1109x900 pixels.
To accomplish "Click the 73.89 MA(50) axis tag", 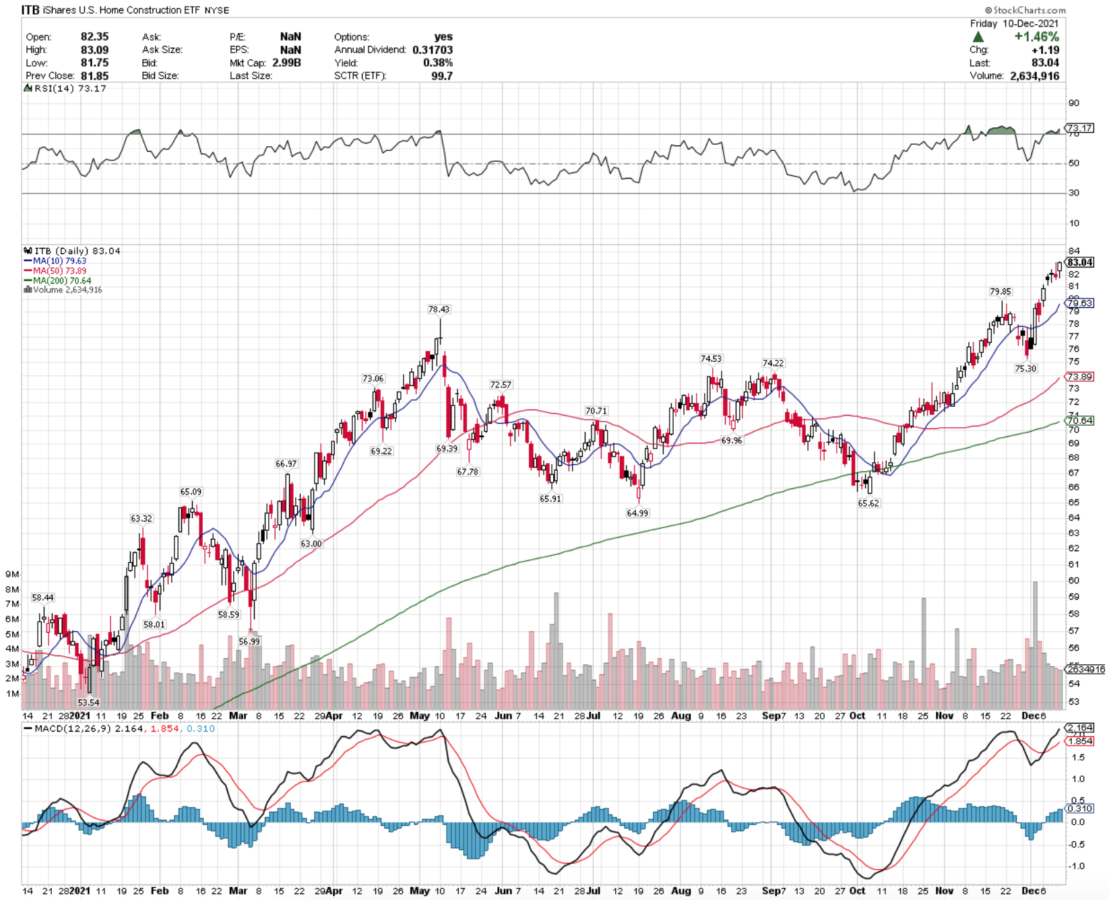I will tap(1079, 377).
